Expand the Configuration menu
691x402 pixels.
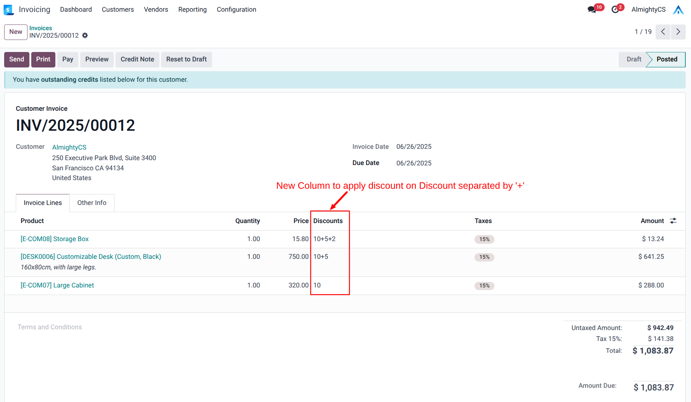pyautogui.click(x=236, y=9)
